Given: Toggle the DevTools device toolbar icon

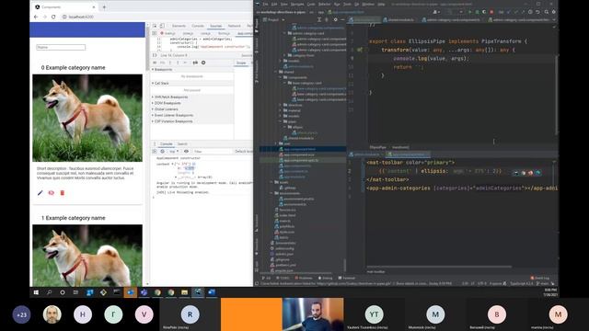Looking at the screenshot, I should (162, 26).
